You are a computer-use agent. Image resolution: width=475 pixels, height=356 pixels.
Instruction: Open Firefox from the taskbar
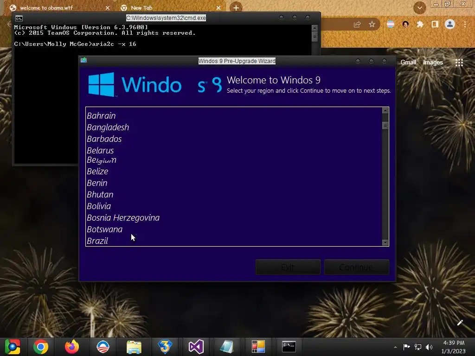click(72, 347)
